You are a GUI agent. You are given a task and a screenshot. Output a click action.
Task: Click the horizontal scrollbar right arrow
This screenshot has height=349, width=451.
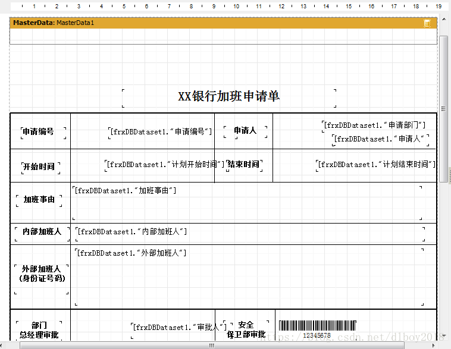point(434,345)
